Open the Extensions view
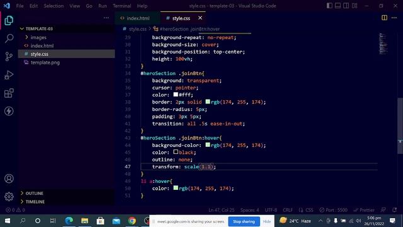 [x=9, y=93]
